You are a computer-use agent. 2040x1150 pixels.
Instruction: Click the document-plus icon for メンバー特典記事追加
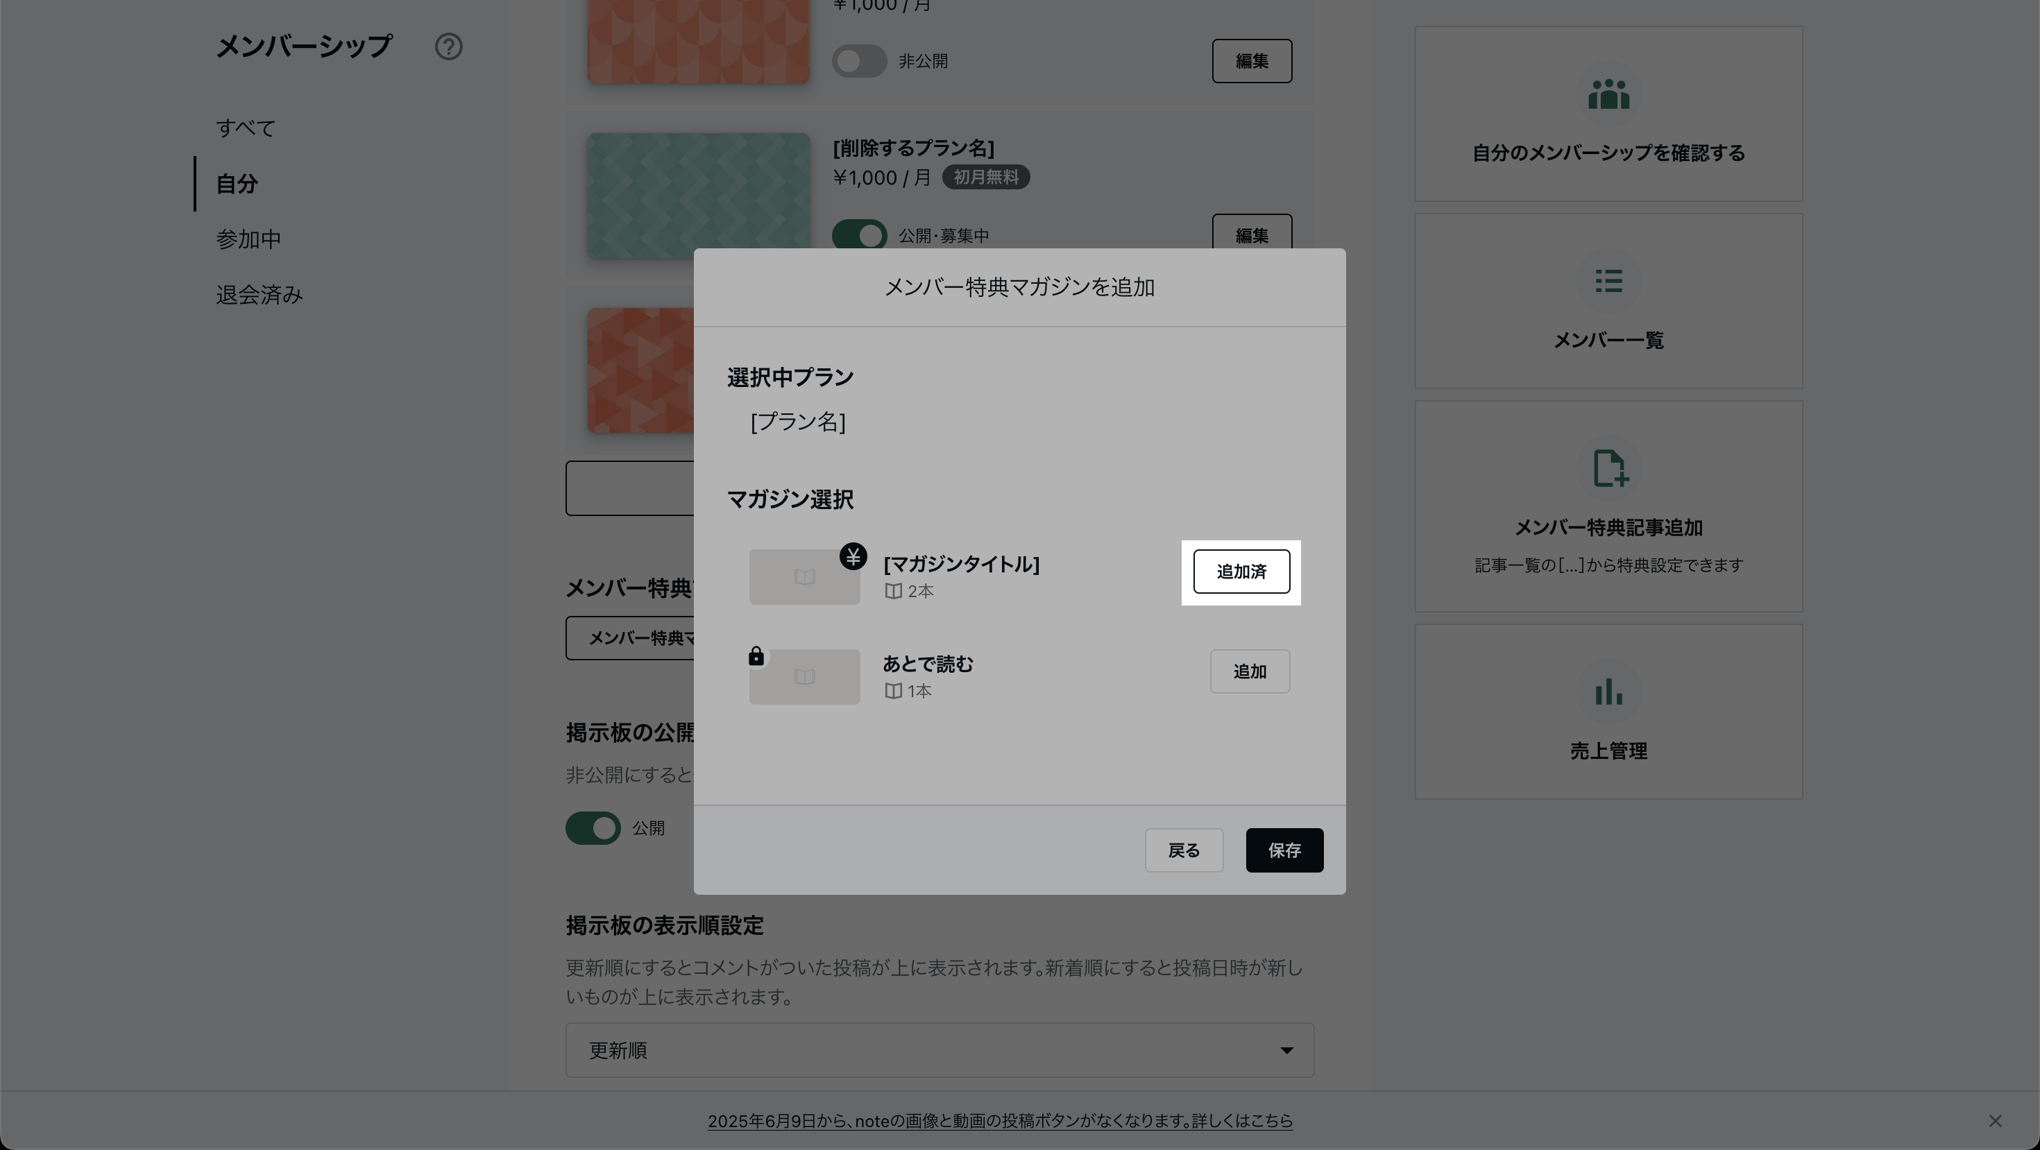click(x=1610, y=467)
